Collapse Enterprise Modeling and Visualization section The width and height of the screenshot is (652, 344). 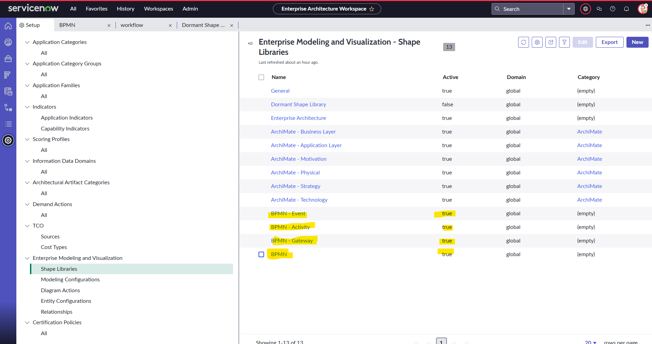(x=27, y=258)
